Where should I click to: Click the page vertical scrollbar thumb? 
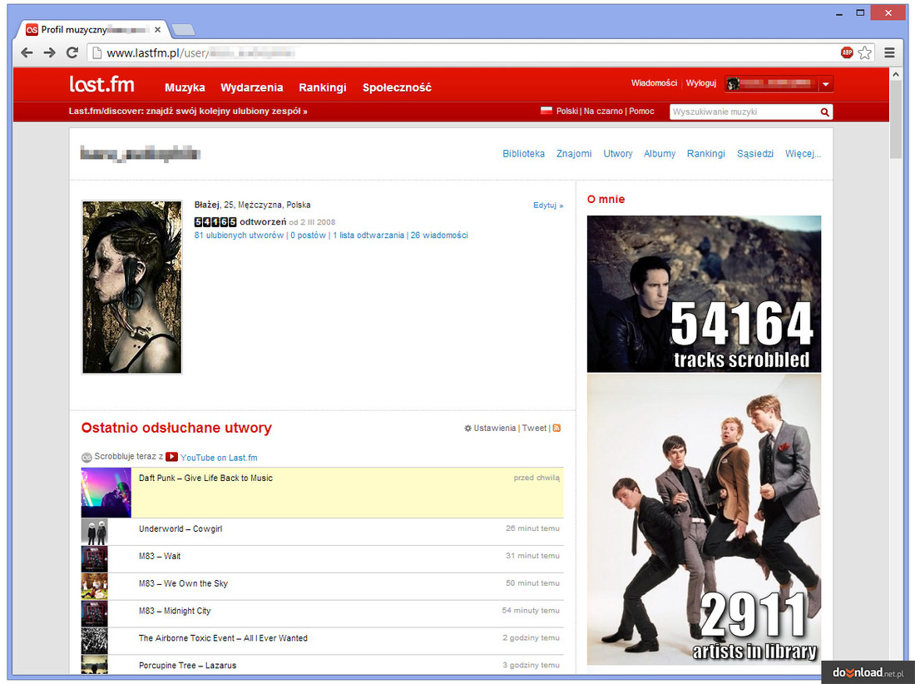[896, 120]
